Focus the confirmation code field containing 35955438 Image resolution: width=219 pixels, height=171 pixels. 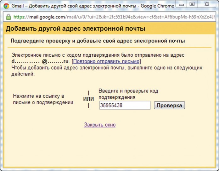(x=125, y=106)
